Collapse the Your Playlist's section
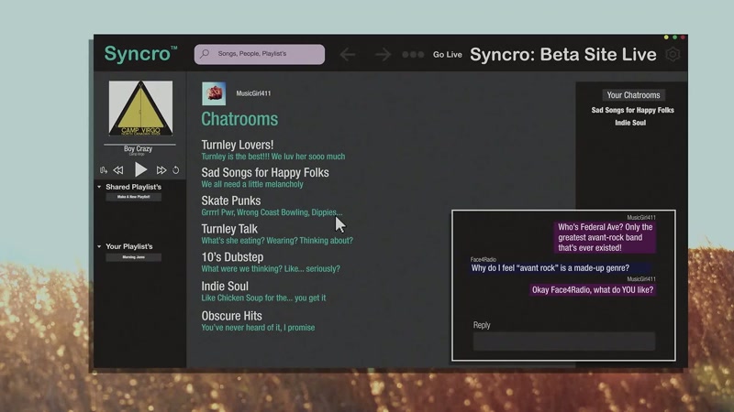The width and height of the screenshot is (734, 412). click(99, 246)
